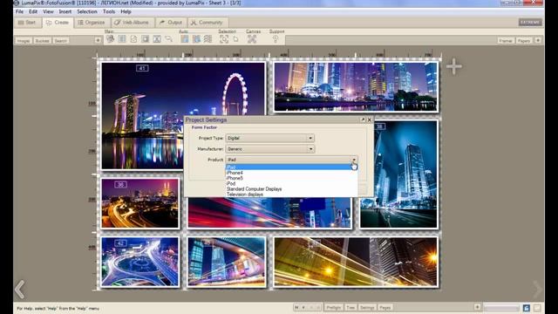Click the Selection frame tool icon
558x314 pixels.
coord(224,38)
